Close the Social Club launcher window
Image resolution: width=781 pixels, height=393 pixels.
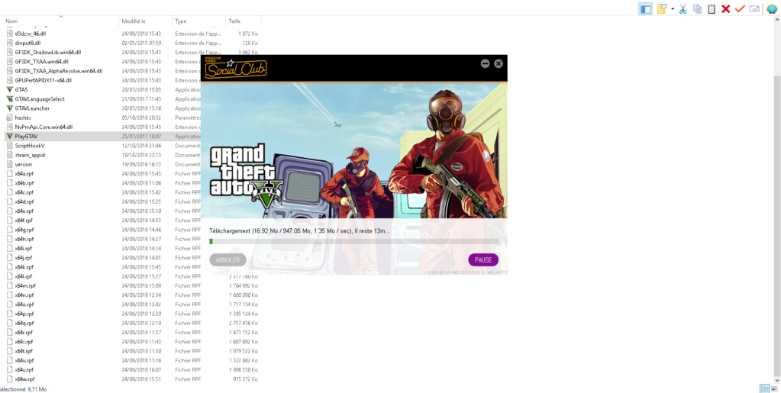(499, 64)
